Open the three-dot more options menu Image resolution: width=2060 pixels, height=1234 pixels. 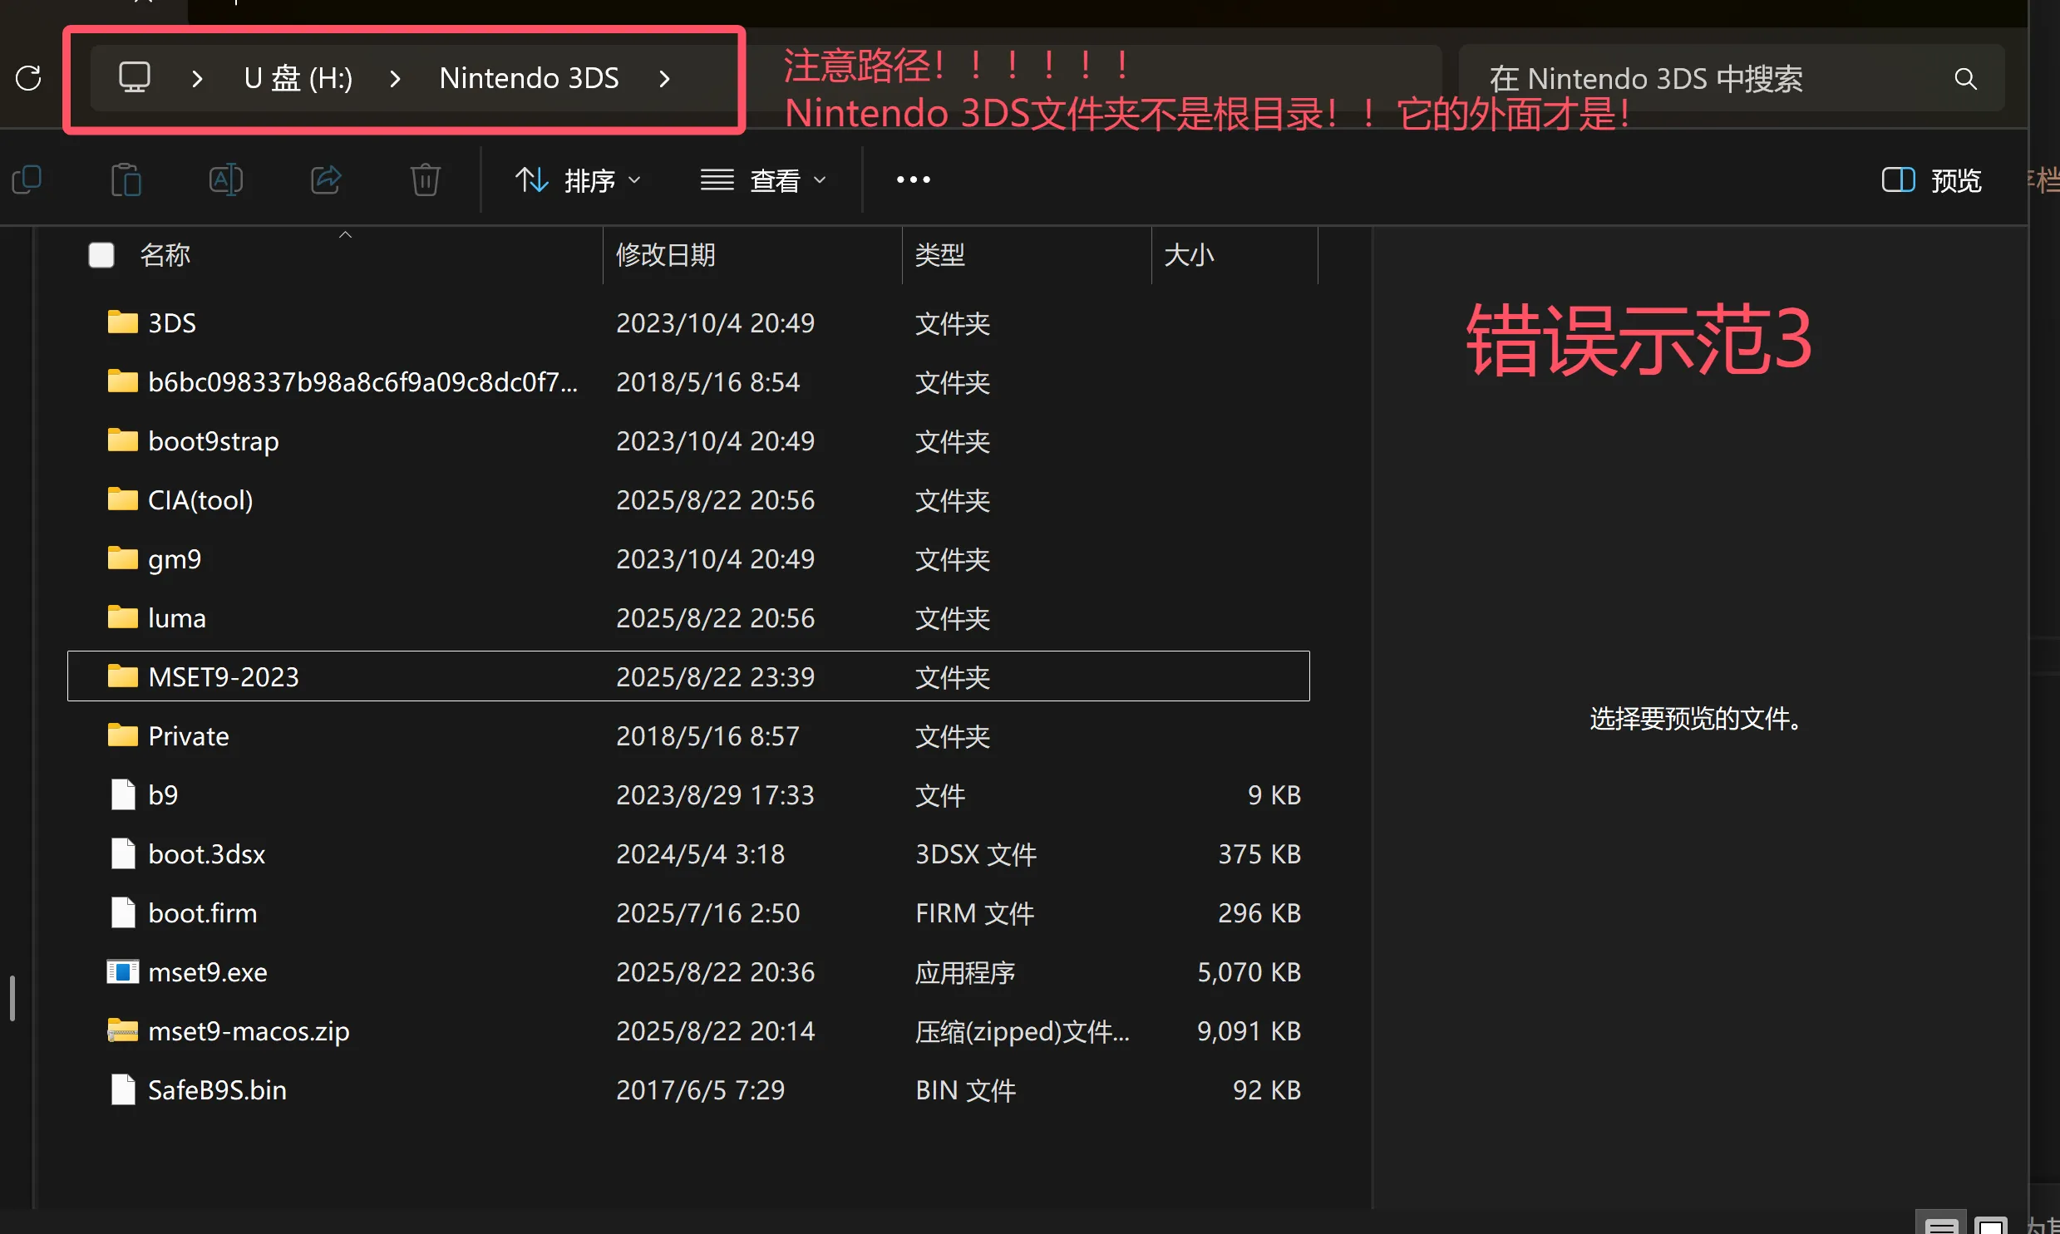[x=912, y=179]
